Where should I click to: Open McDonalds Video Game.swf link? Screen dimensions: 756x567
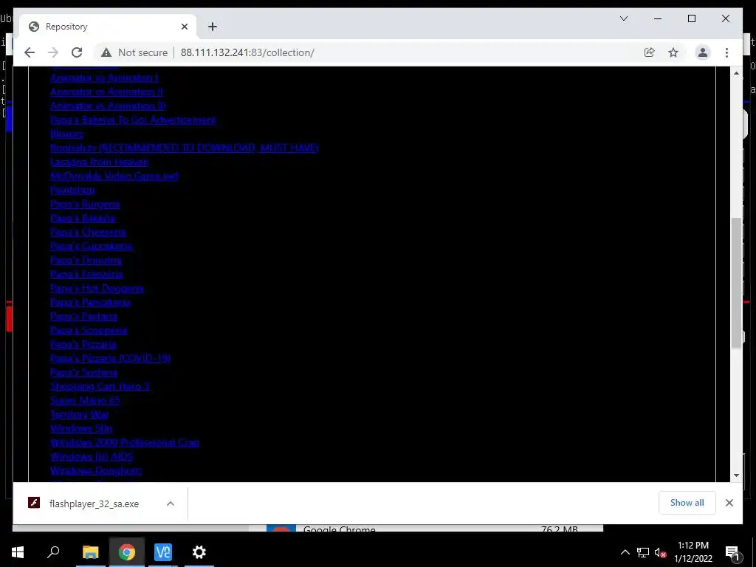114,176
